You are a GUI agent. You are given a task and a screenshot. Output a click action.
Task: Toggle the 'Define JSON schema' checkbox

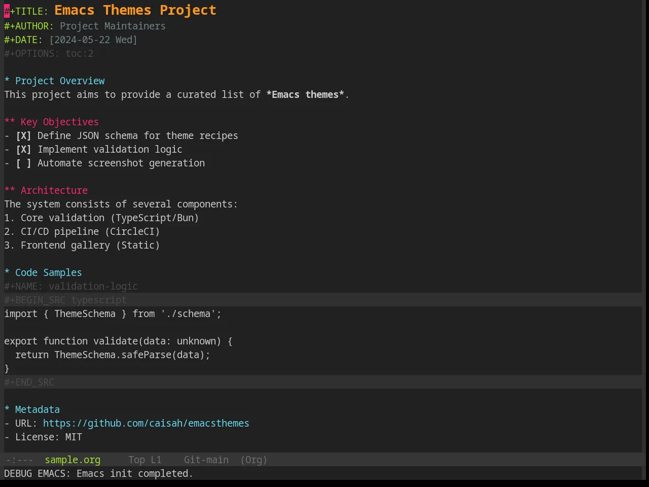pyautogui.click(x=23, y=135)
